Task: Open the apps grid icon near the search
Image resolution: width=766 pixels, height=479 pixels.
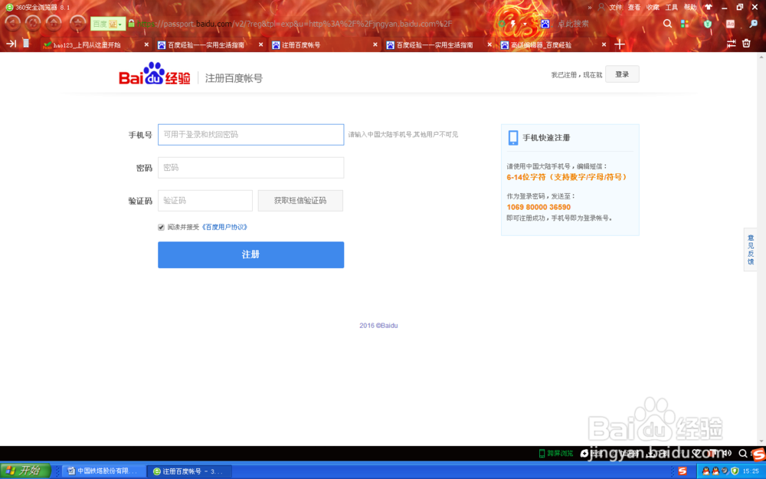Action: point(684,24)
